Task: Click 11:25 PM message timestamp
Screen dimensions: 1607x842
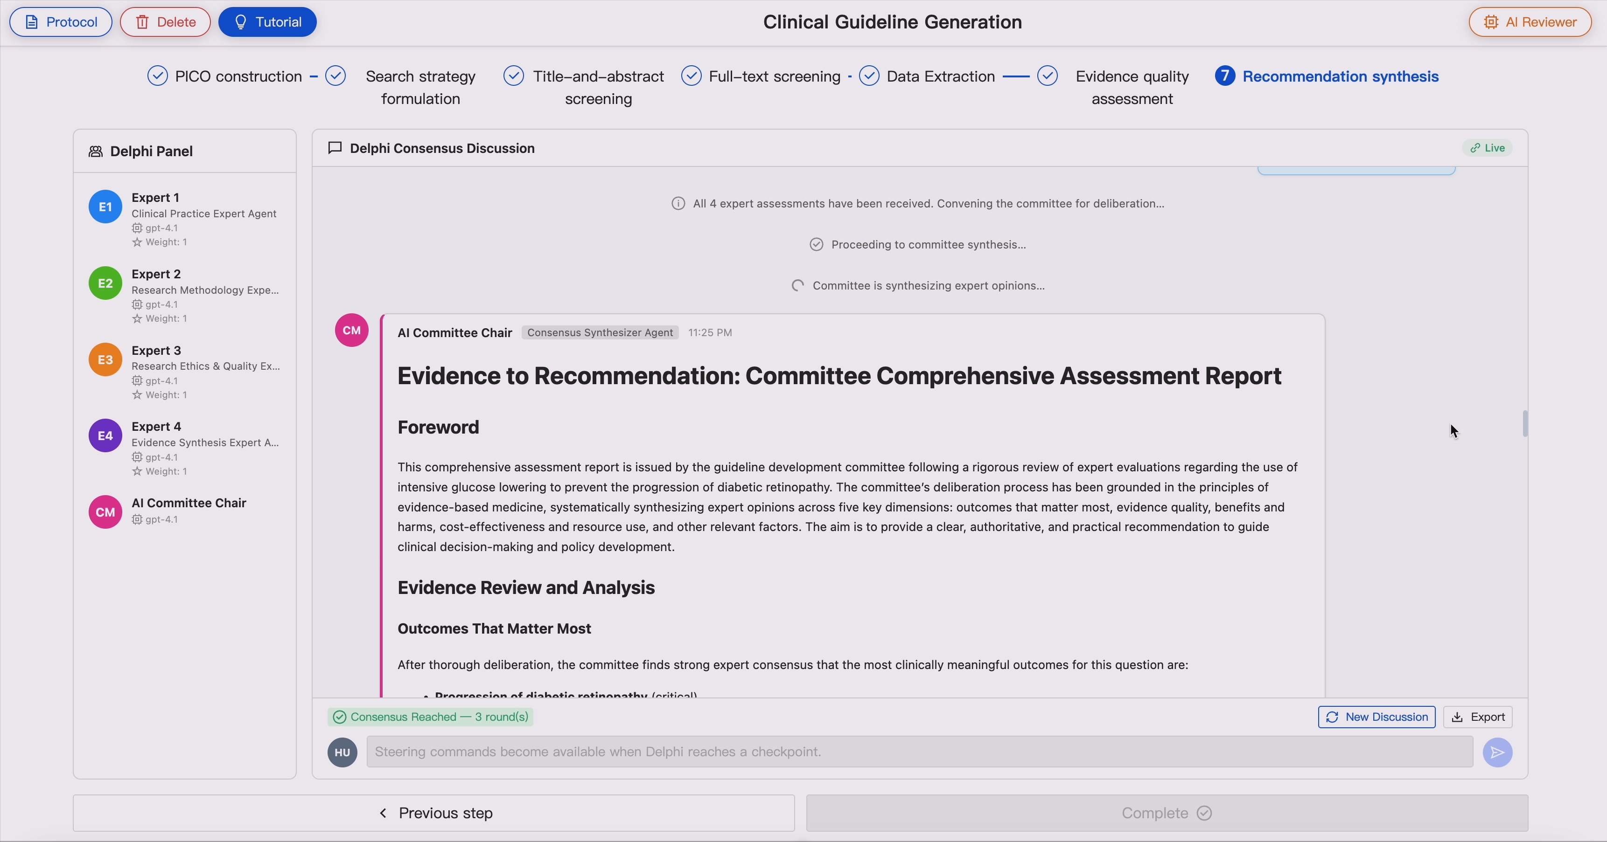Action: tap(710, 333)
